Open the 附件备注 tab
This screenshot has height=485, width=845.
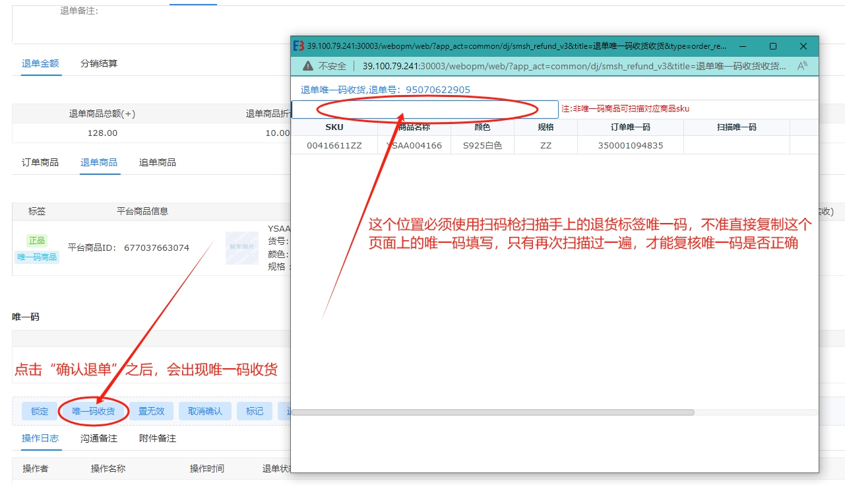pyautogui.click(x=158, y=438)
